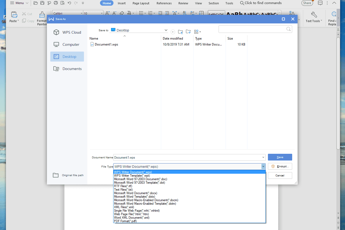This screenshot has width=345, height=230.
Task: Click the 'Click to find commands' search box
Action: (x=261, y=3)
